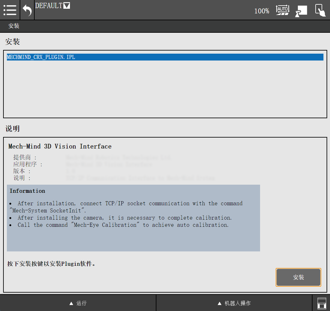The image size is (330, 311).
Task: Click the back arrow icon
Action: click(x=27, y=10)
